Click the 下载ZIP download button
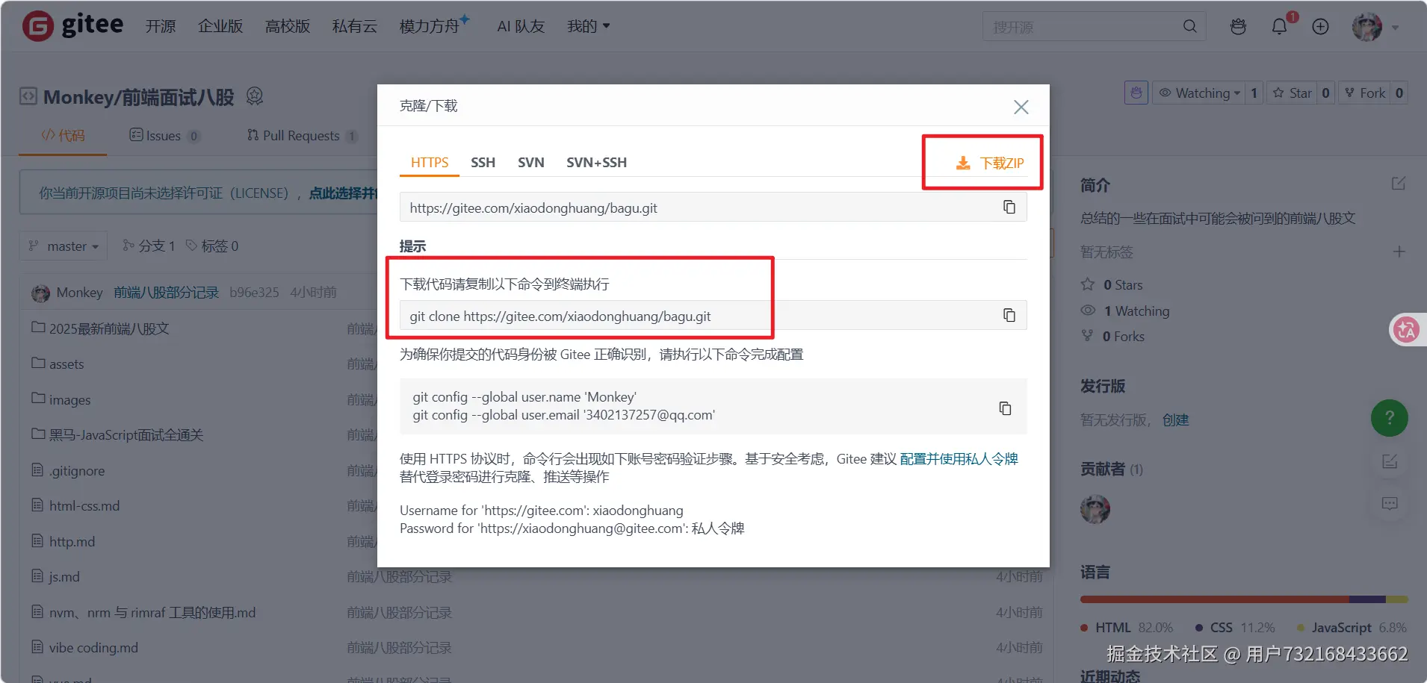This screenshot has height=683, width=1427. pos(989,163)
